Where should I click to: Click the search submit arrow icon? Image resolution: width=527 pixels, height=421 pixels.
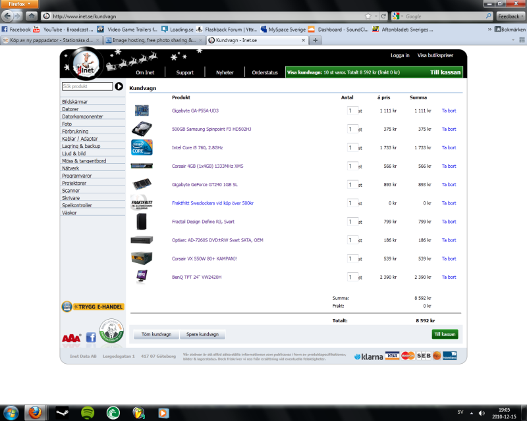point(119,86)
